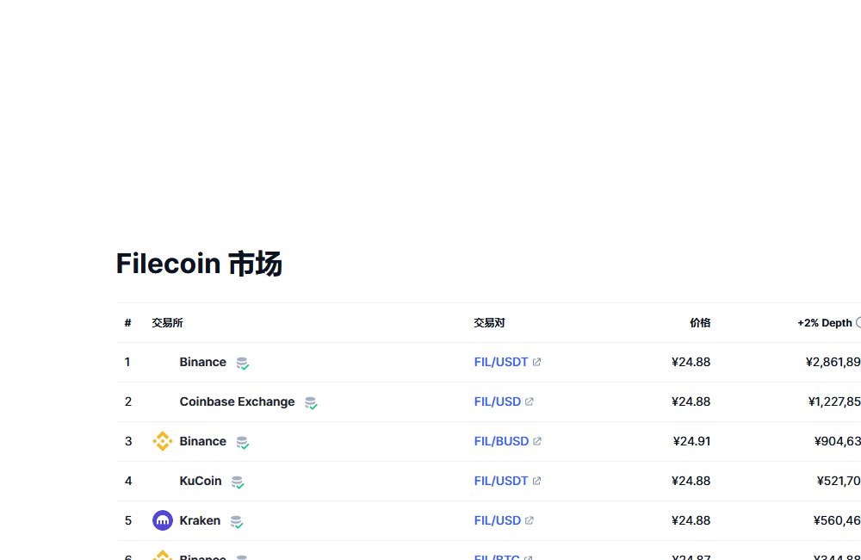Open Binance exchange in row 3
This screenshot has height=560, width=861.
(x=202, y=441)
